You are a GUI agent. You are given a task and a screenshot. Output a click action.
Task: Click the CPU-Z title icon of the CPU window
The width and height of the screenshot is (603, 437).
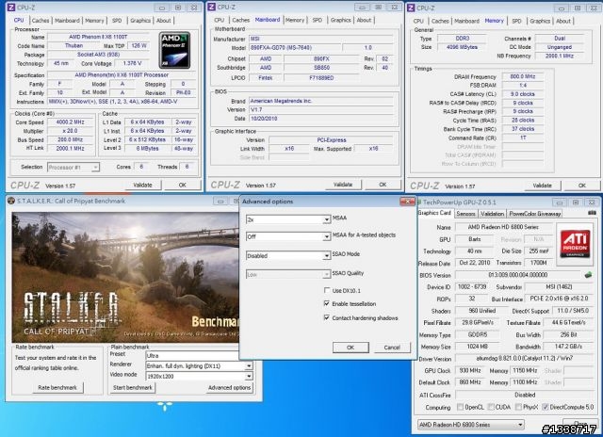coord(11,8)
